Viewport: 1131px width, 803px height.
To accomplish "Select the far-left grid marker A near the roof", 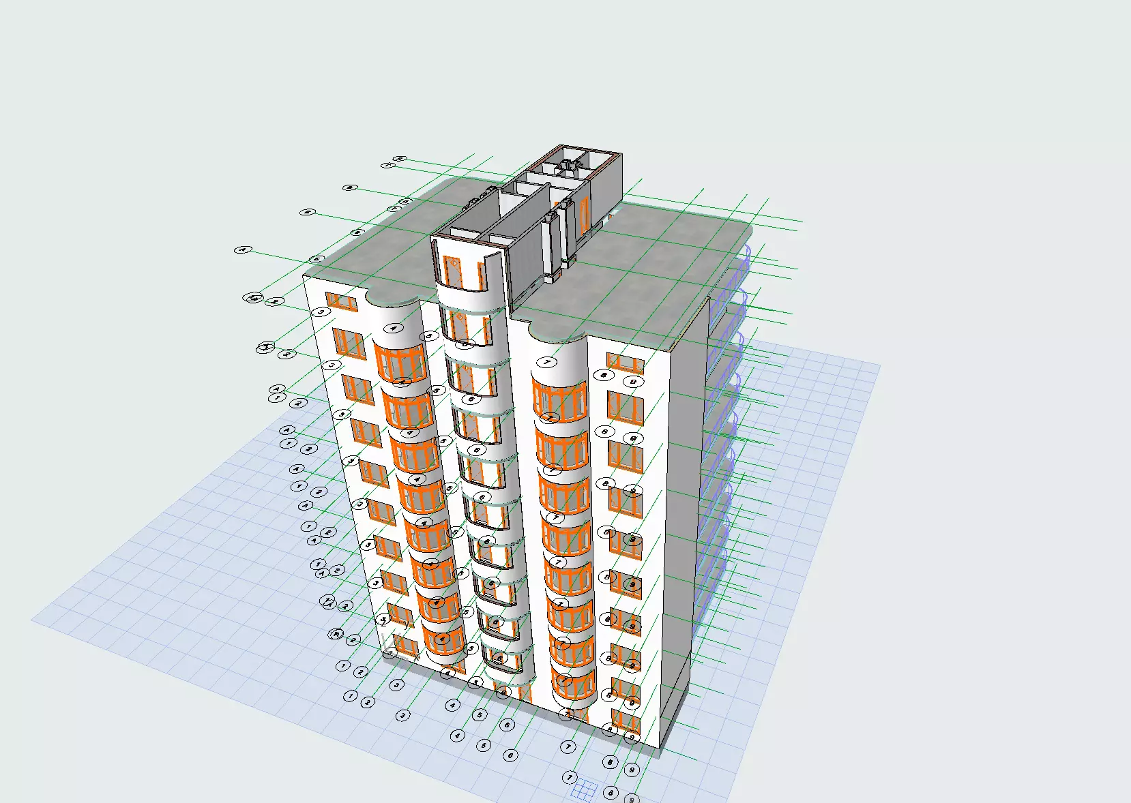I will (x=241, y=250).
